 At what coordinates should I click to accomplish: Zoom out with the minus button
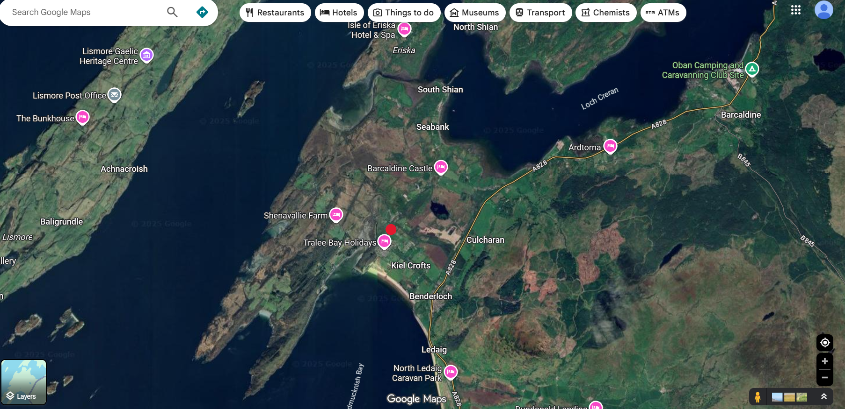pos(824,378)
